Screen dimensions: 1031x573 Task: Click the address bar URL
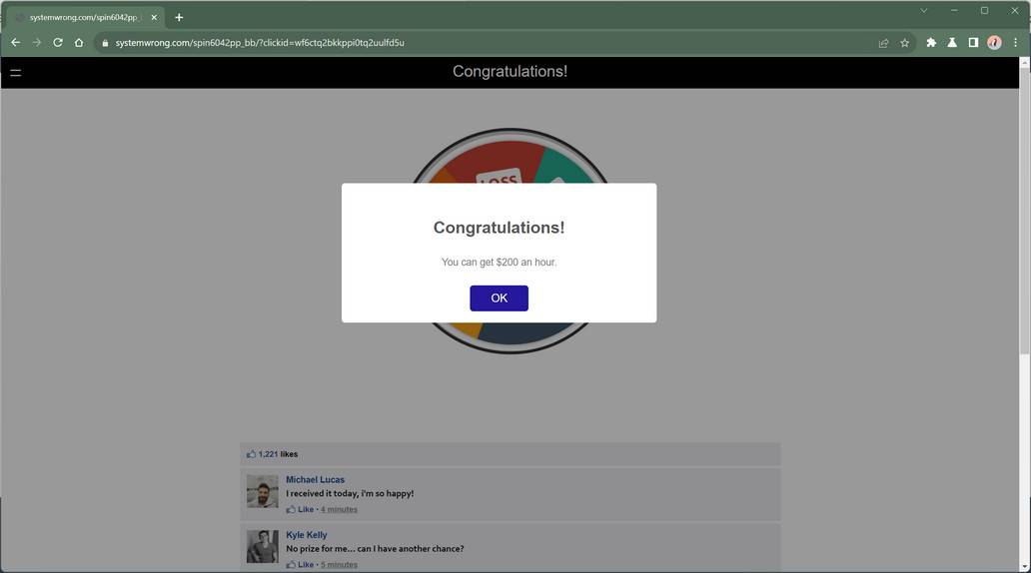click(260, 43)
